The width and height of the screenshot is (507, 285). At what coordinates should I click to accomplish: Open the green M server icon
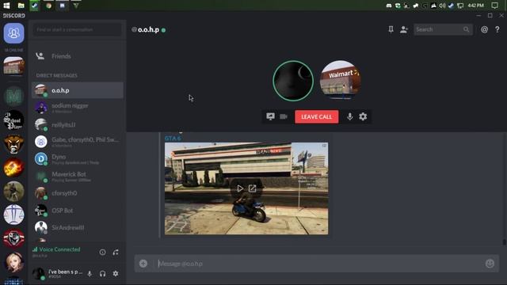coord(13,96)
